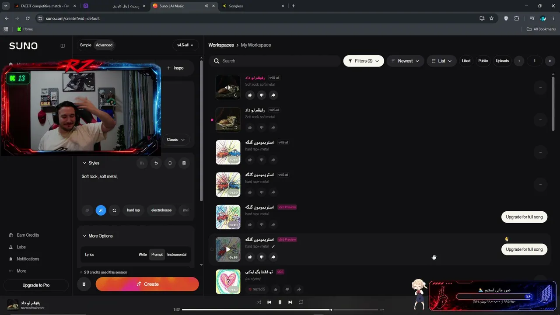Open the Newest sort dropdown
The image size is (560, 315).
[406, 61]
